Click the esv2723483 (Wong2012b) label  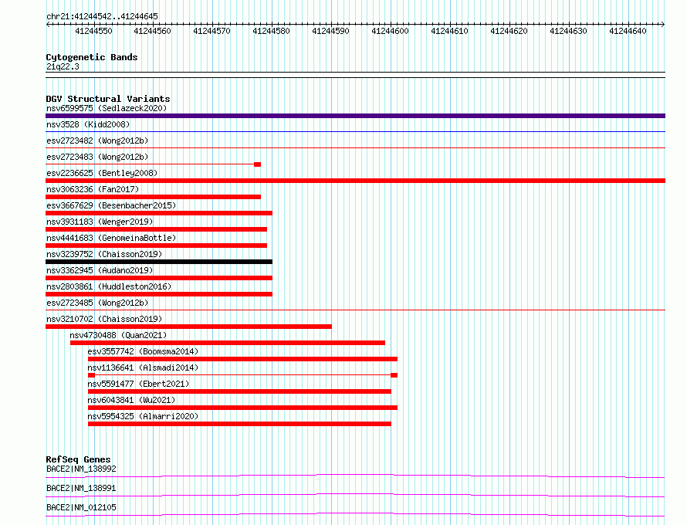coord(97,157)
